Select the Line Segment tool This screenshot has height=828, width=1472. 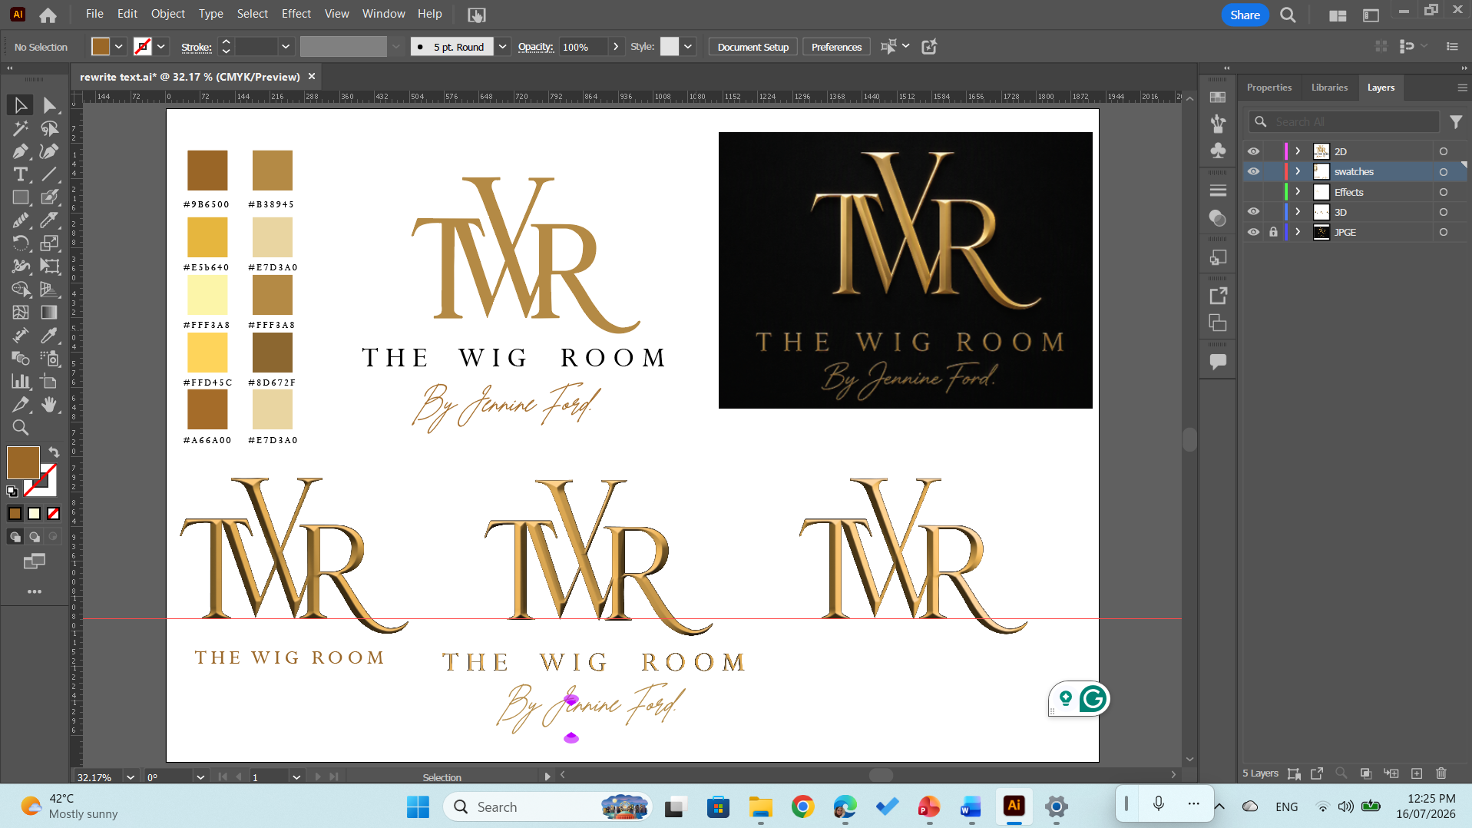click(x=49, y=174)
